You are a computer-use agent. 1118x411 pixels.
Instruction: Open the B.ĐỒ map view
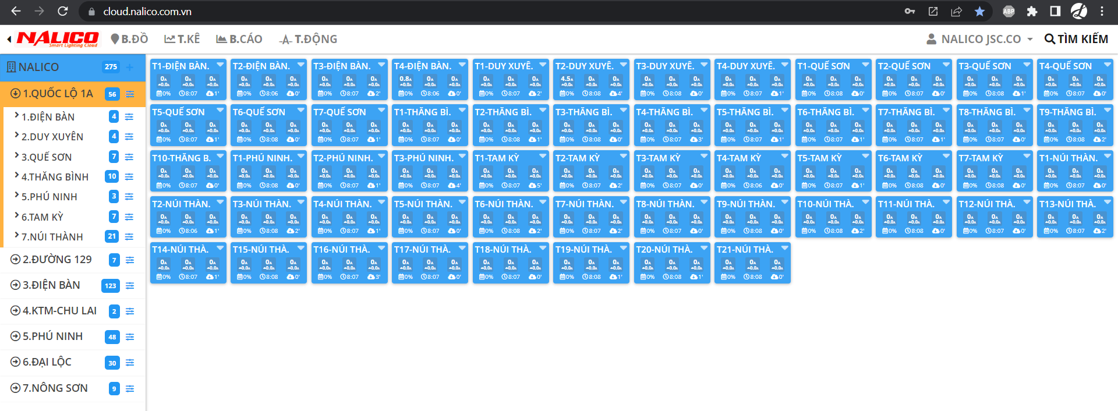[129, 39]
